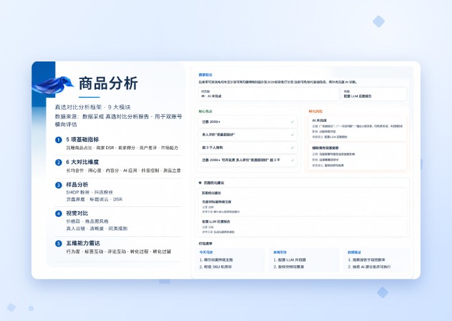
Task: Click the 数据来源 description text
Action: click(119, 120)
